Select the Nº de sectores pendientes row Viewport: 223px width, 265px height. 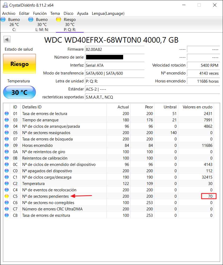click(x=109, y=196)
